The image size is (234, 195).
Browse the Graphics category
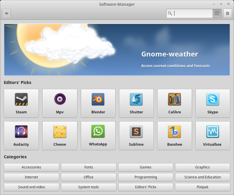202,167
